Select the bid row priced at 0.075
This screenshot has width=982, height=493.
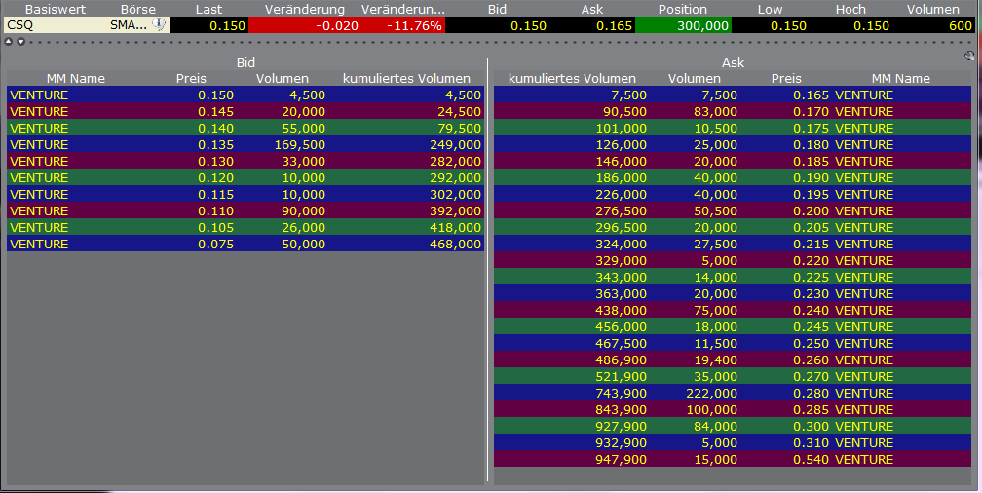point(245,244)
